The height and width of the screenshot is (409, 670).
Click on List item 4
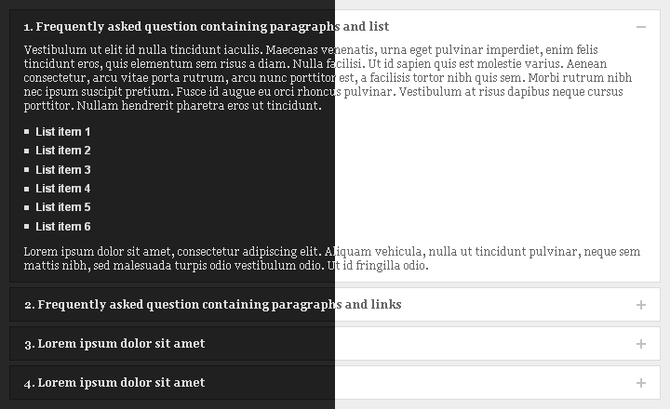[63, 189]
